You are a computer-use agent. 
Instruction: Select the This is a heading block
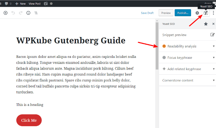(30, 105)
